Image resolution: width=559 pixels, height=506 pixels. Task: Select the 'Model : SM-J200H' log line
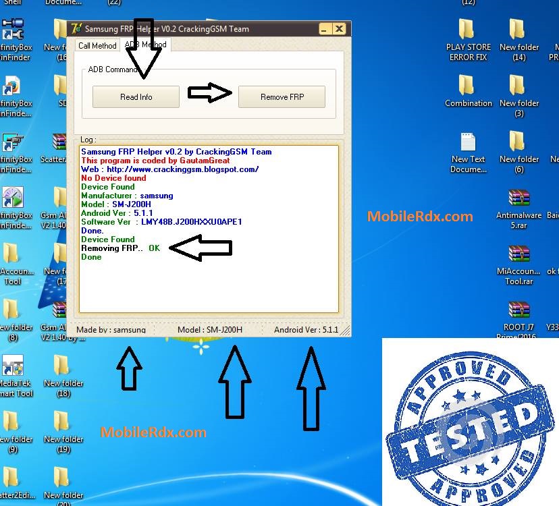[x=116, y=204]
